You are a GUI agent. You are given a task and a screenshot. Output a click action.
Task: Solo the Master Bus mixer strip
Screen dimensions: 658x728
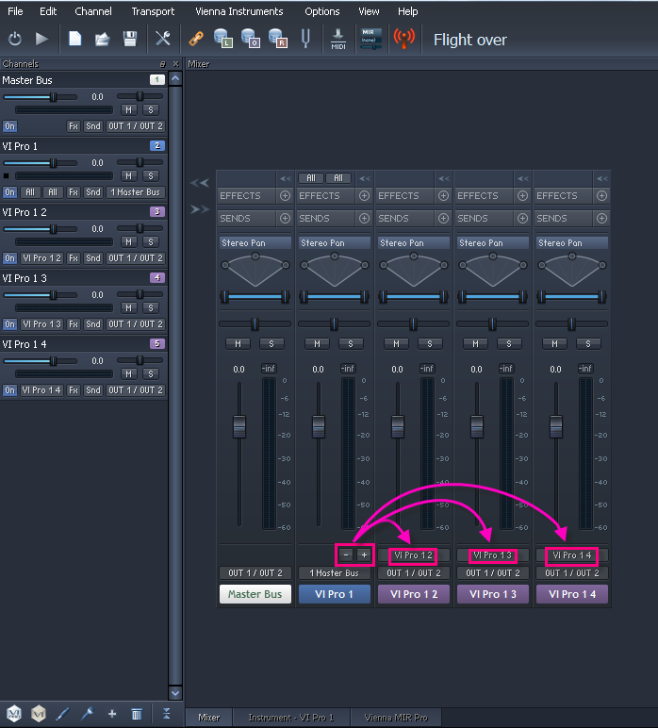pyautogui.click(x=271, y=344)
